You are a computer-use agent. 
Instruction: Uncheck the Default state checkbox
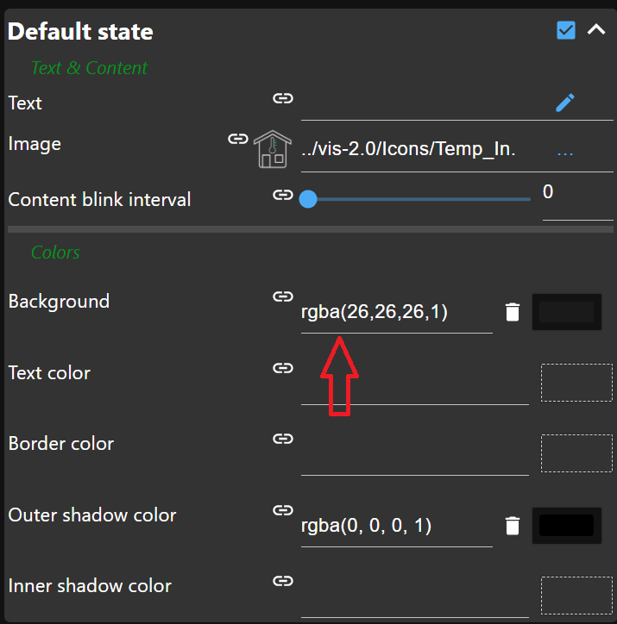(566, 31)
